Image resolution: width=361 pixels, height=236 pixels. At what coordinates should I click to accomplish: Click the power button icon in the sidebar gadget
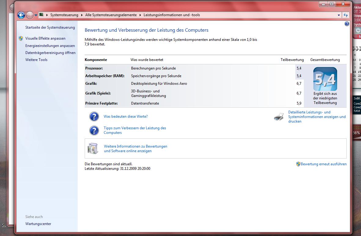tap(358, 30)
